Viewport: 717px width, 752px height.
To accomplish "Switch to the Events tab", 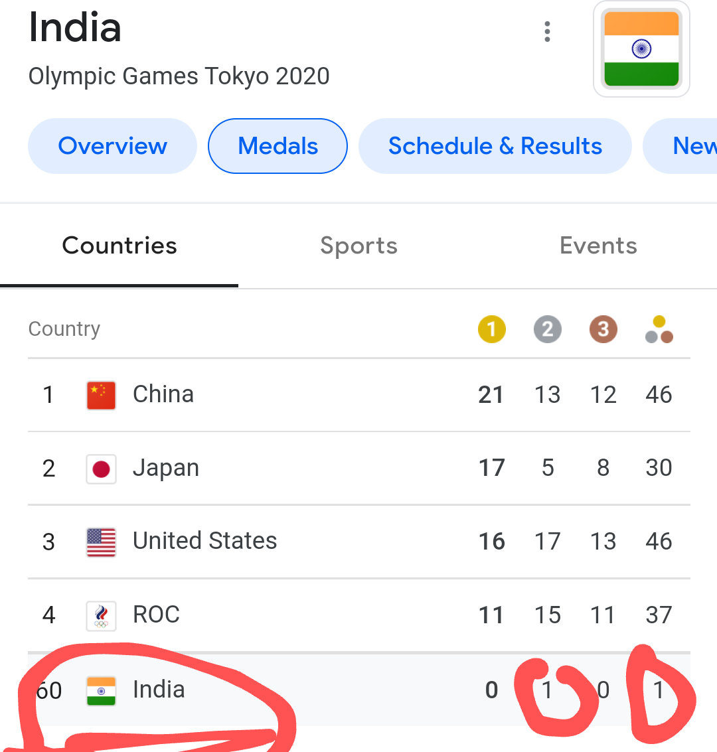I will click(598, 246).
